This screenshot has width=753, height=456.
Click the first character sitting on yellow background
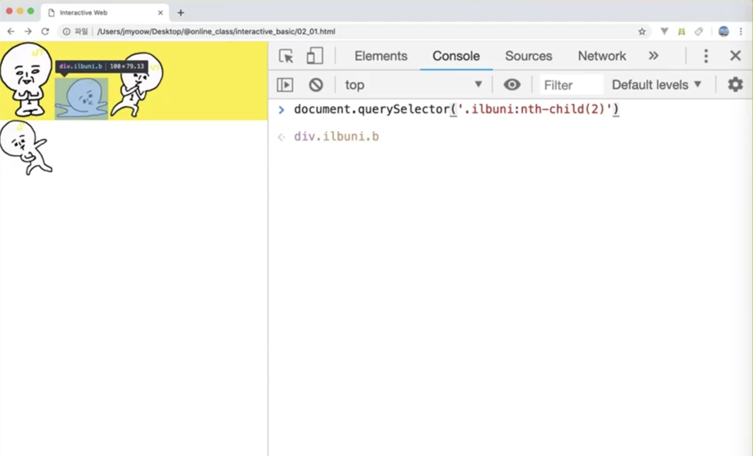tap(26, 79)
